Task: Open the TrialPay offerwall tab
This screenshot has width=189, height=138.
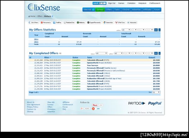Action: [57, 23]
